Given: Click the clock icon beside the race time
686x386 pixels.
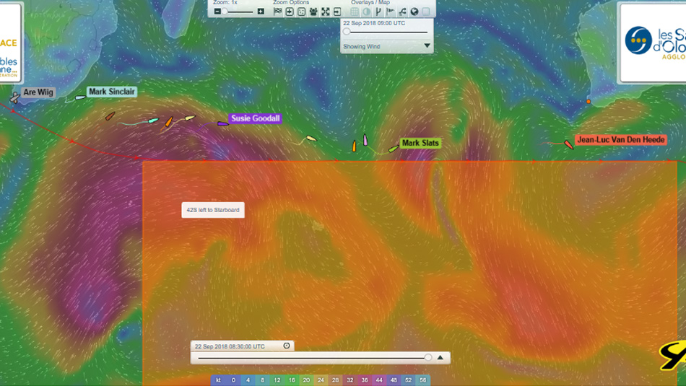Looking at the screenshot, I should tap(287, 346).
